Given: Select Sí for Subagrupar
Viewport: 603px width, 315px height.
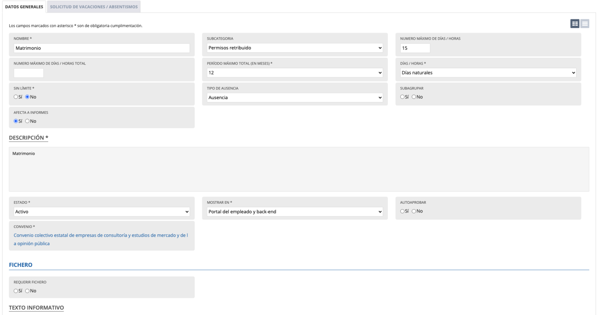Looking at the screenshot, I should [402, 97].
